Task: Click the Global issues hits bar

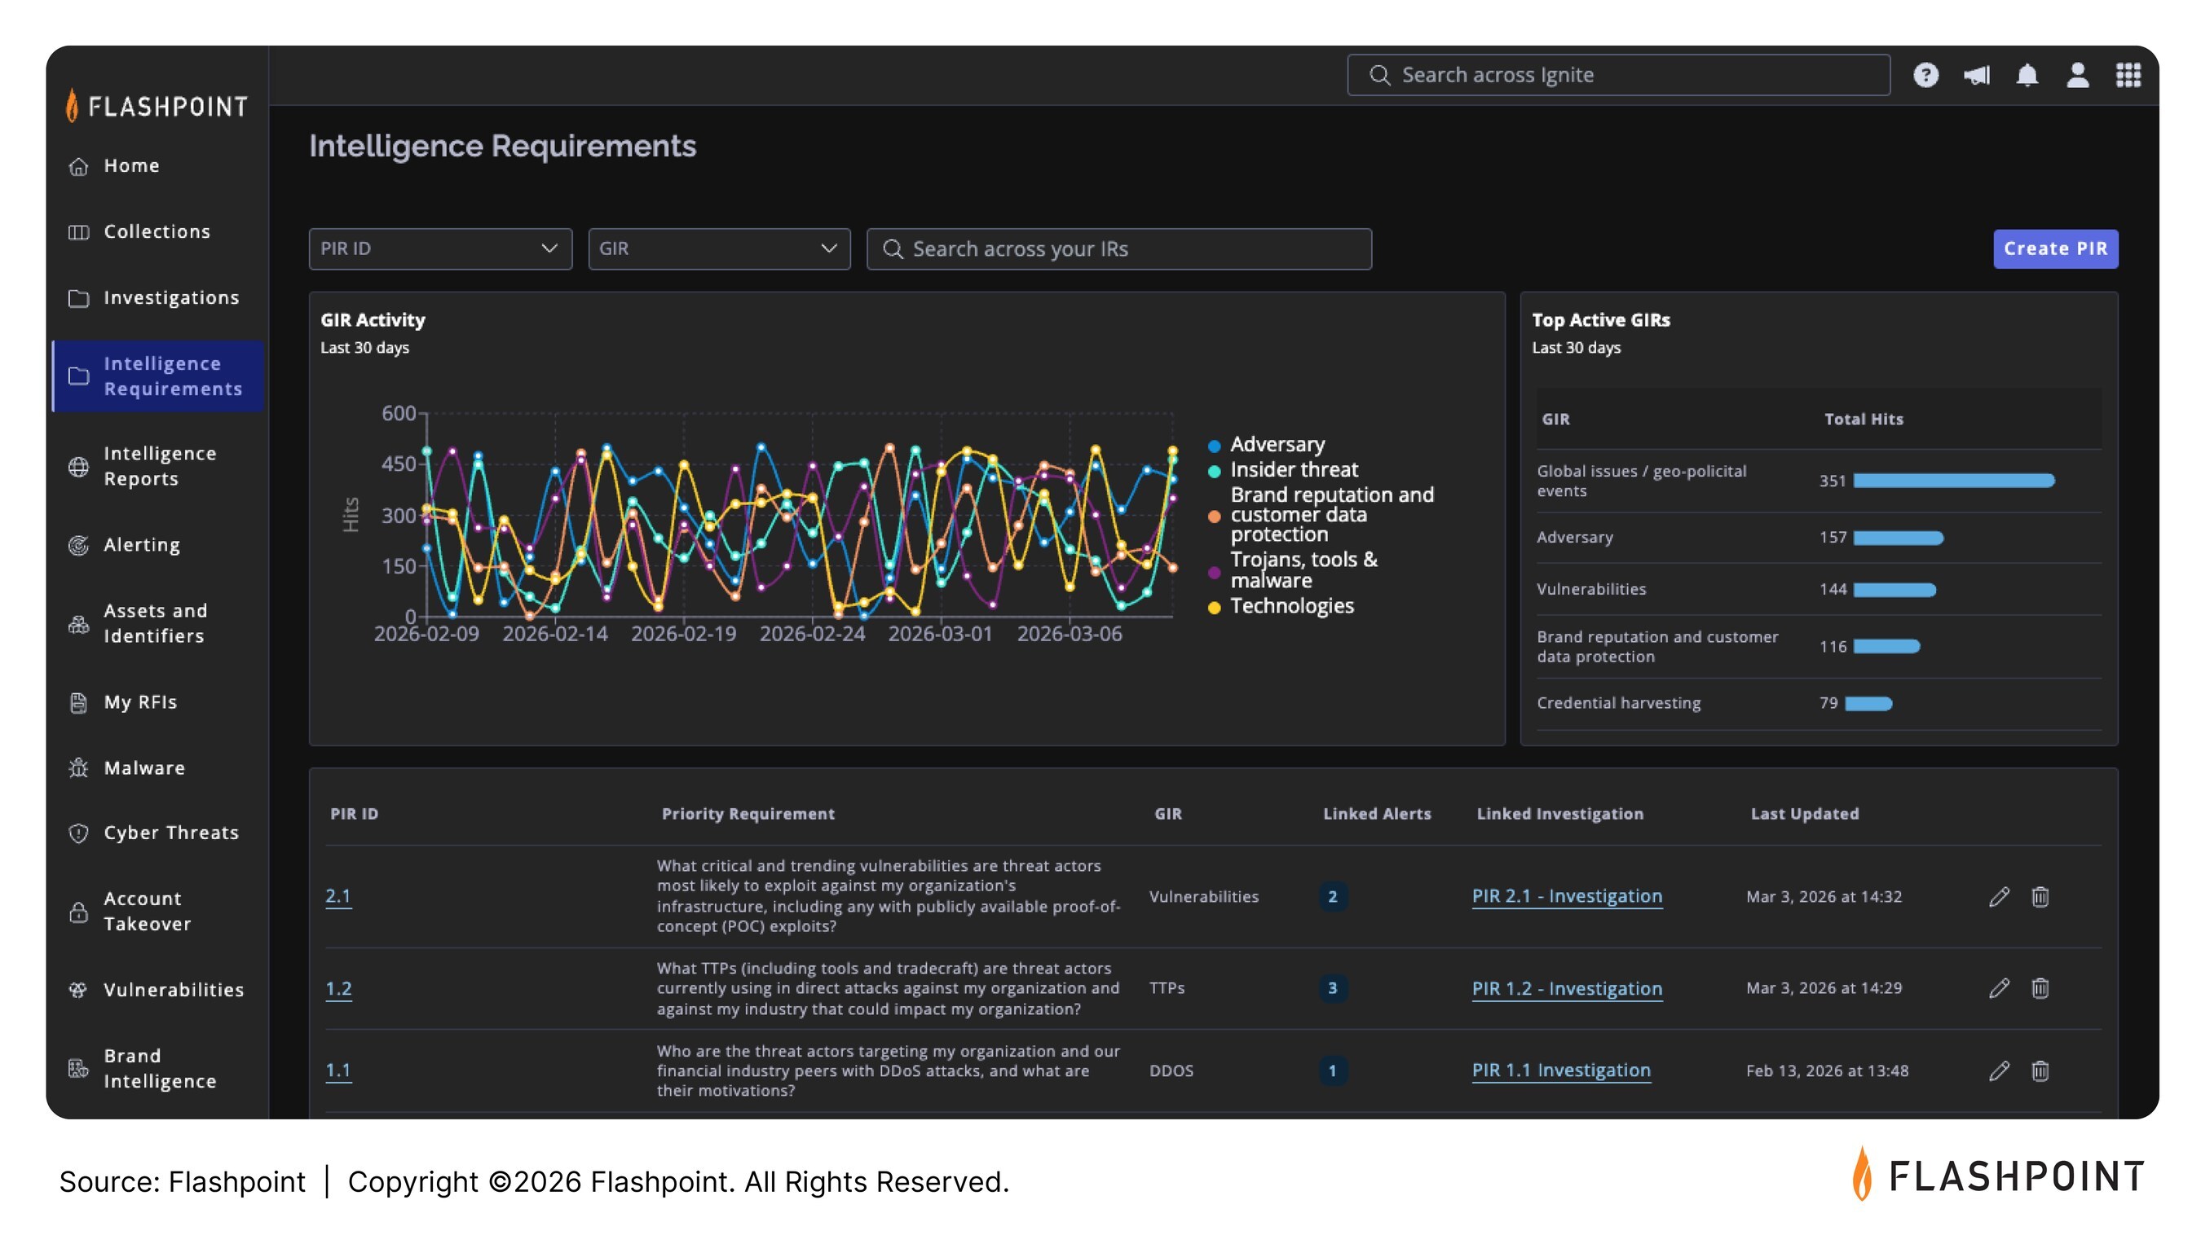Action: coord(1952,481)
